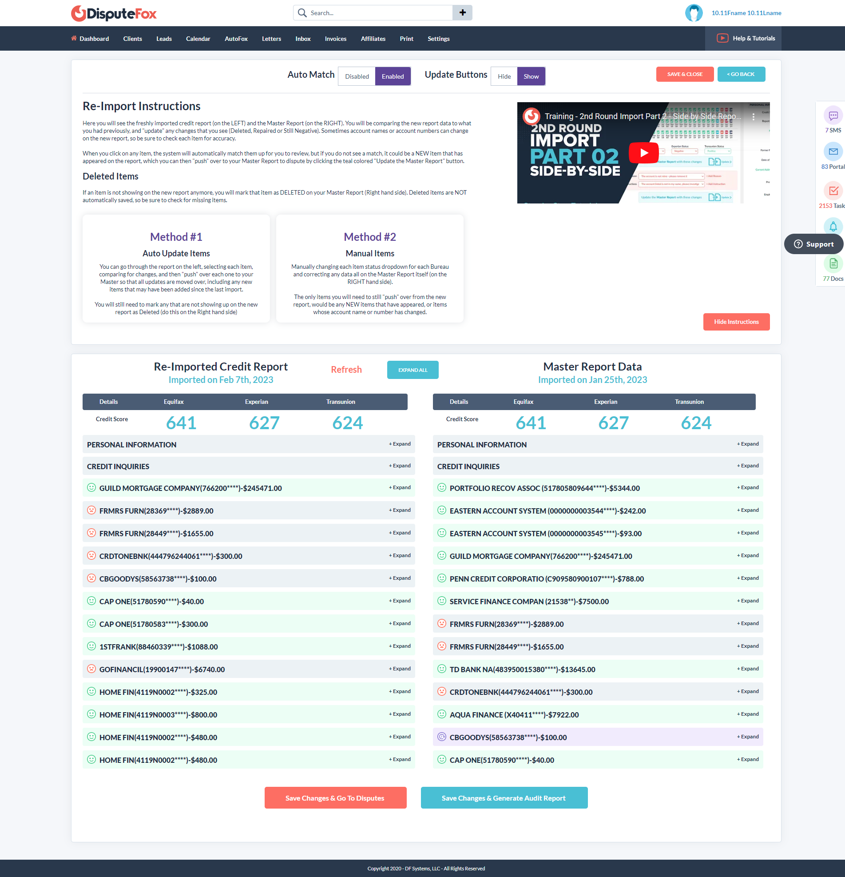
Task: Set Auto Match to Disabled
Action: click(357, 76)
